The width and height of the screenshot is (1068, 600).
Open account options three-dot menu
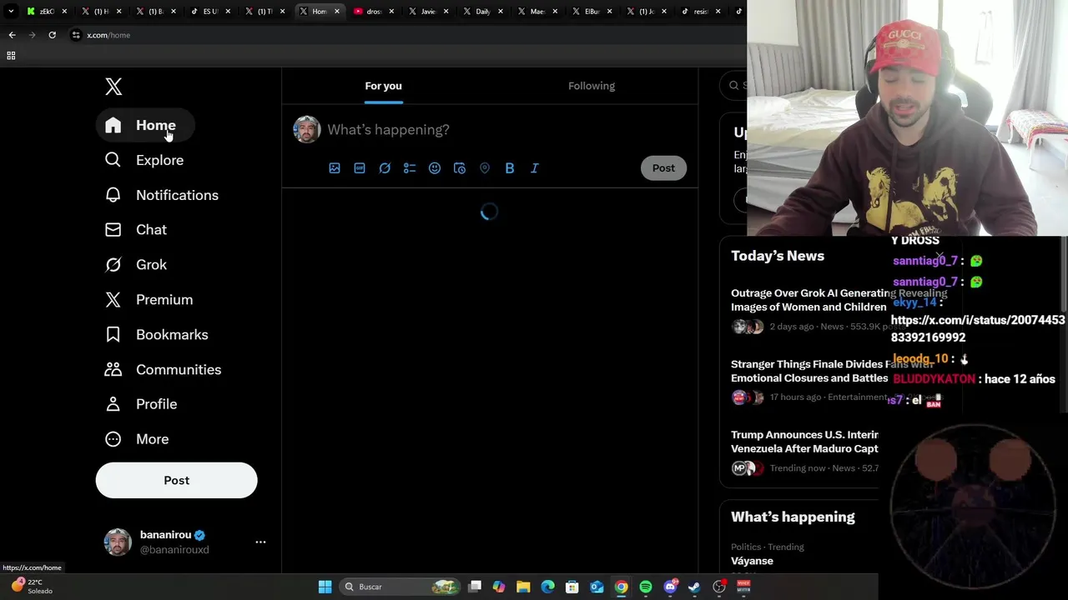260,542
